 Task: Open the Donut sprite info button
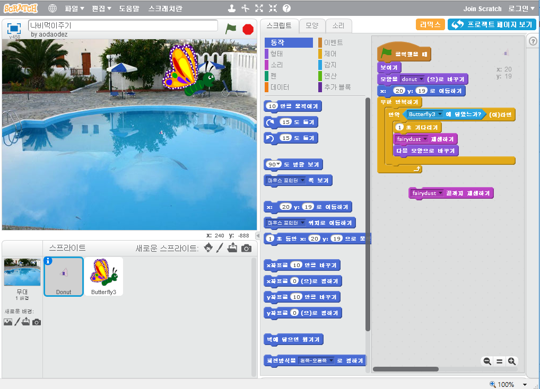coord(48,261)
